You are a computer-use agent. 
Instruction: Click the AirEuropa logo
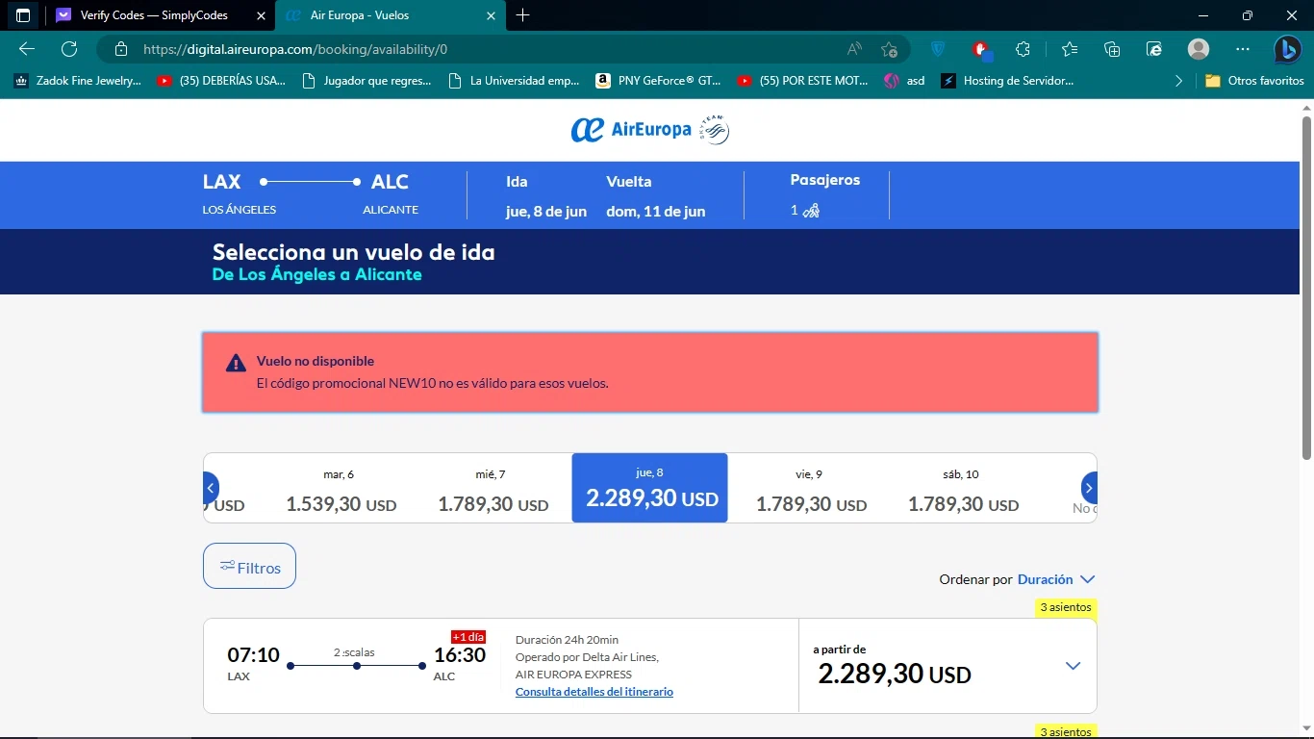(631, 130)
